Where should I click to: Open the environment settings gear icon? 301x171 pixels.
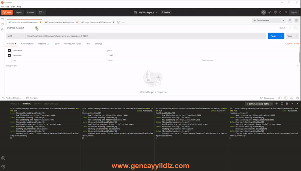click(x=296, y=21)
